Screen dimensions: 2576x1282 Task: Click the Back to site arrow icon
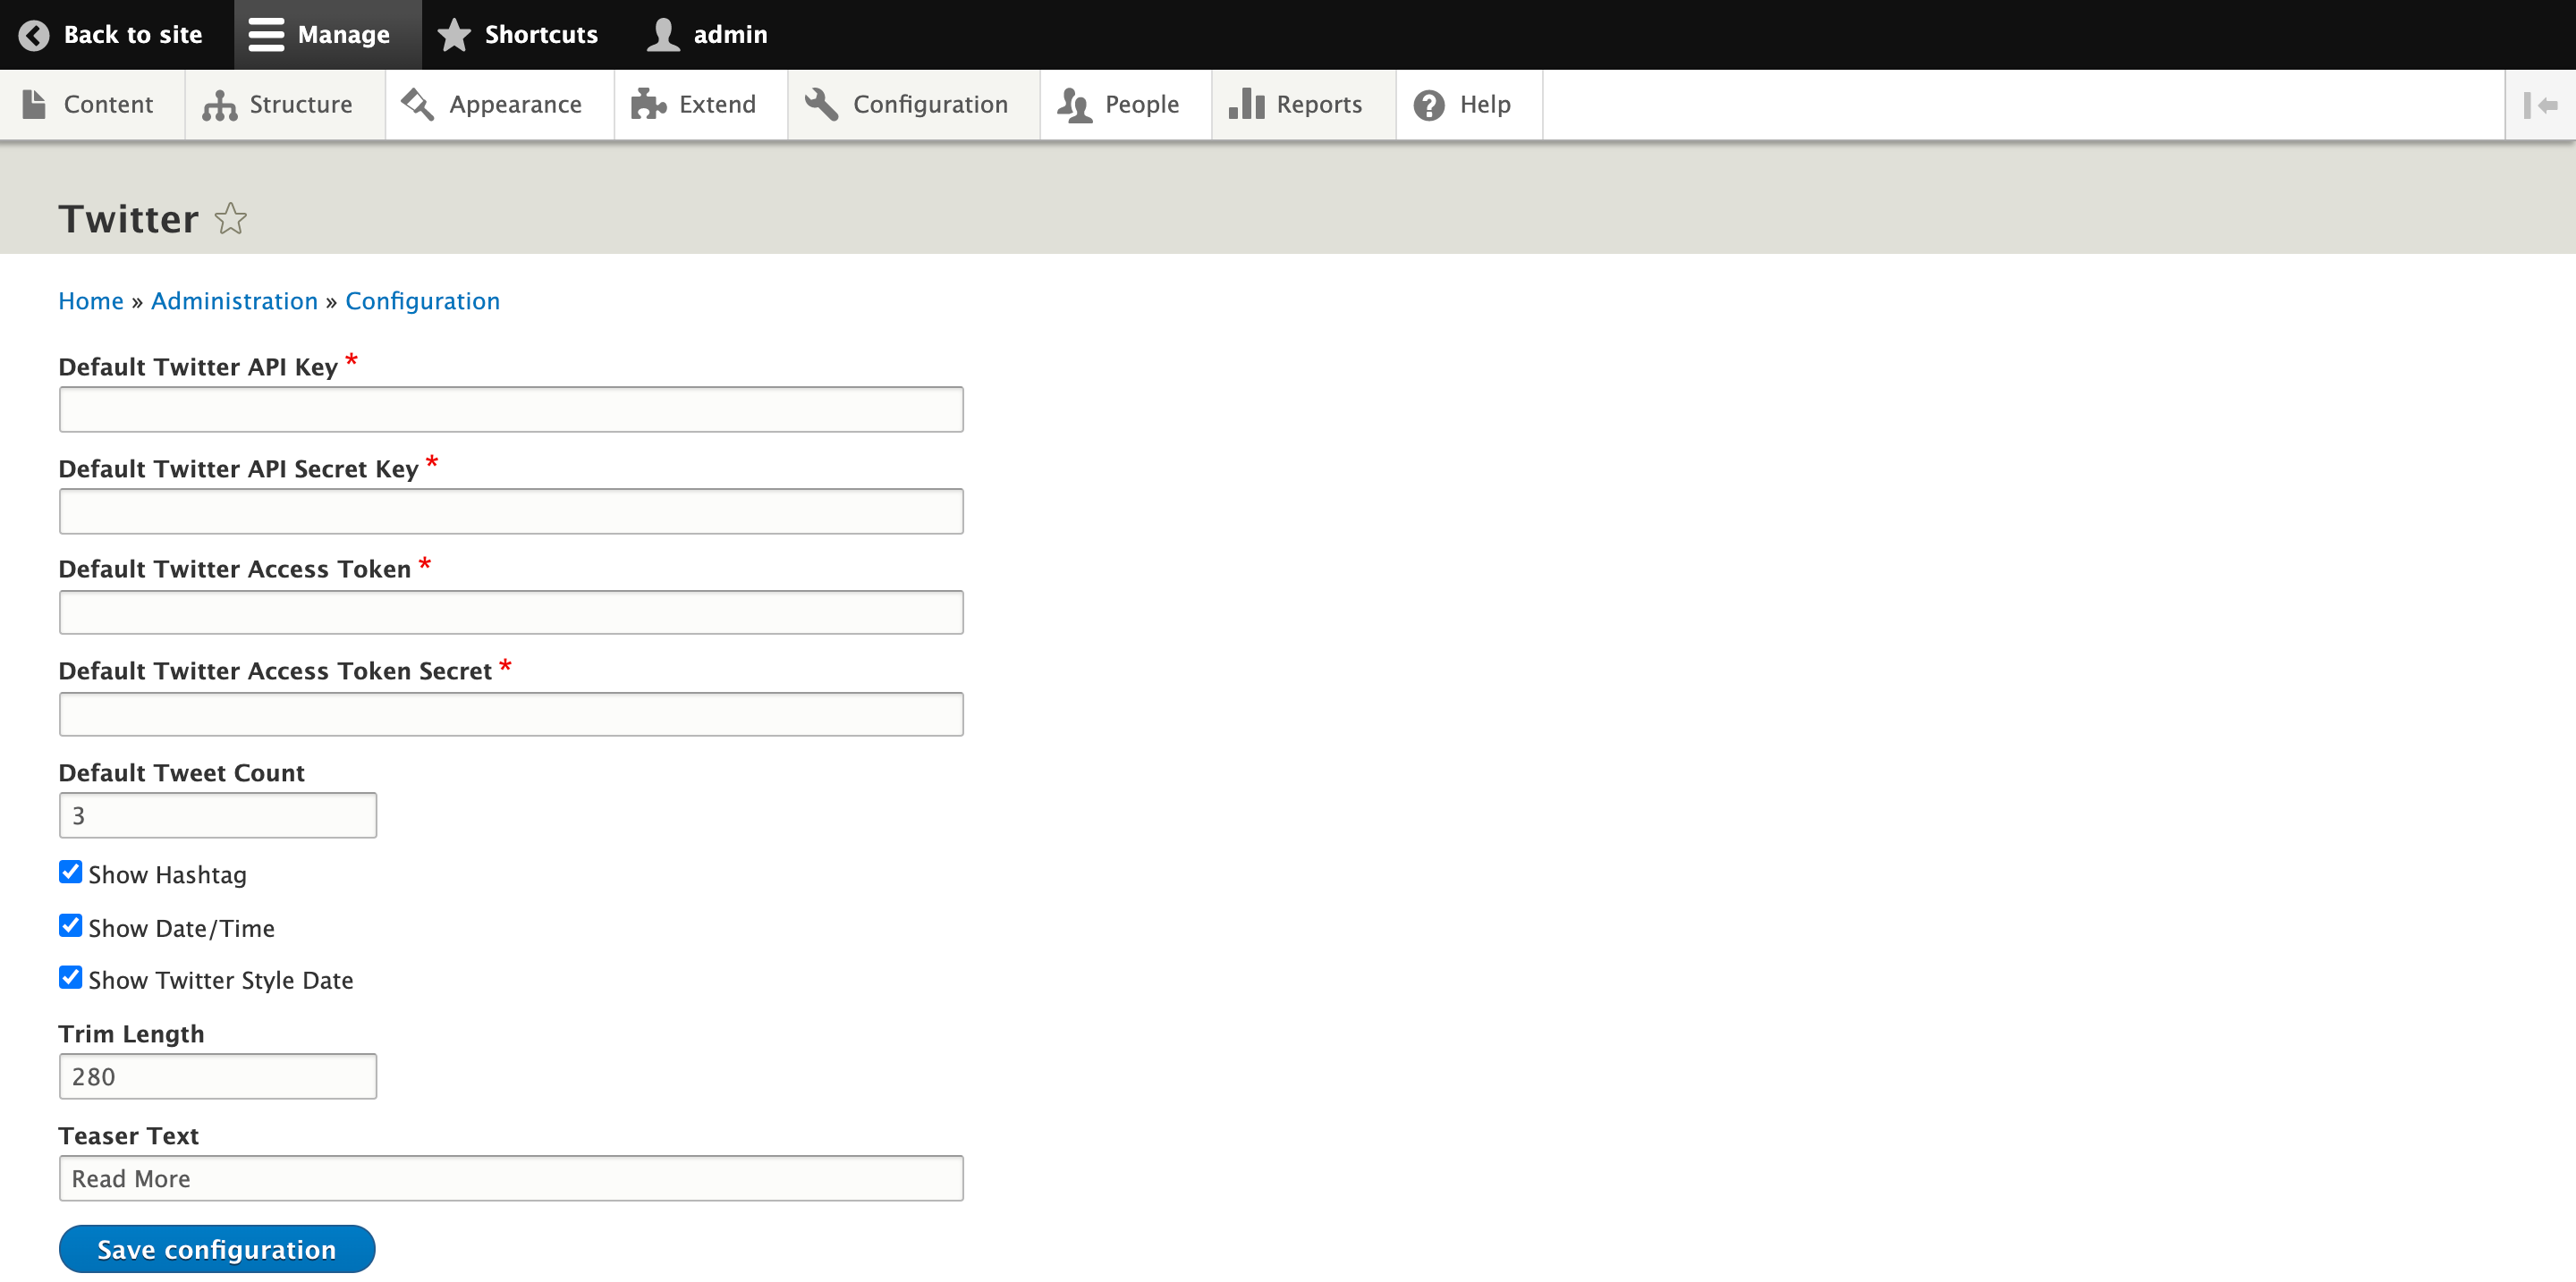33,35
